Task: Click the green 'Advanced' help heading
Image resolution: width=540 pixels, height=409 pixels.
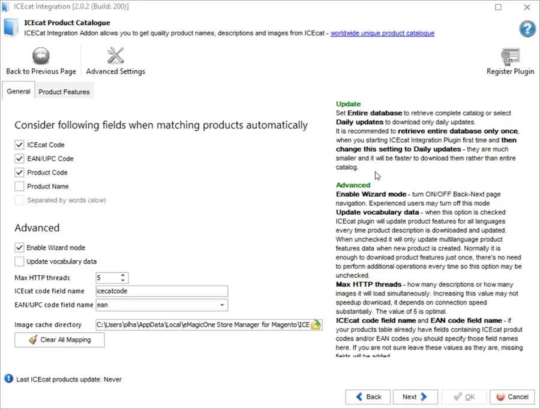Action: 353,185
